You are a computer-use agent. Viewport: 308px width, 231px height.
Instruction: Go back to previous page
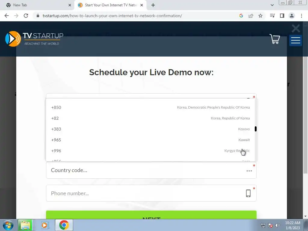(7, 16)
